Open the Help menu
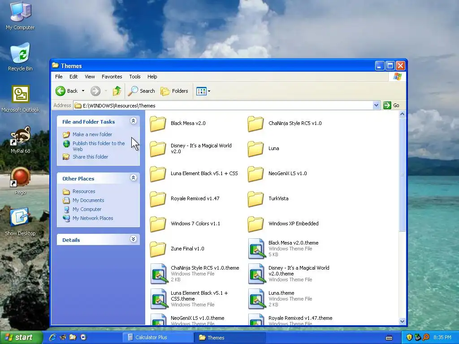The height and width of the screenshot is (344, 459). click(152, 77)
